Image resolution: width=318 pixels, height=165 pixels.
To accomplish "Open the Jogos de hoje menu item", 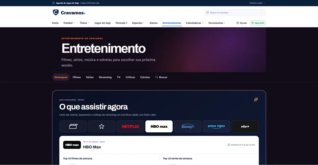I will (x=102, y=23).
